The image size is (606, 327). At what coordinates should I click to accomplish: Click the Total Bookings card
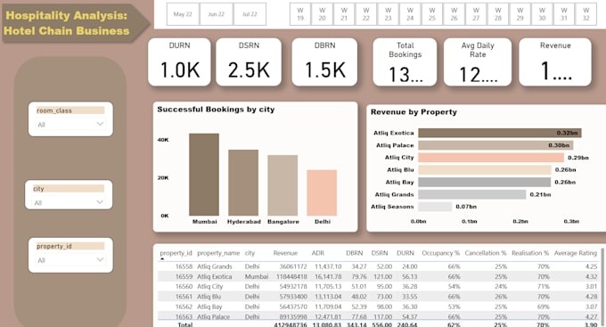pyautogui.click(x=405, y=61)
